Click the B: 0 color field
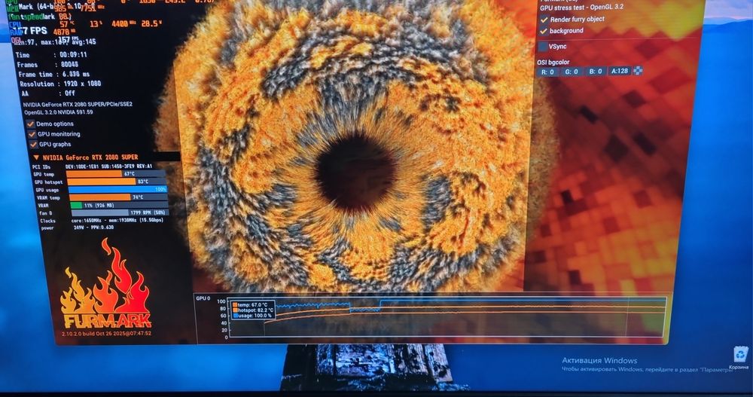Image resolution: width=753 pixels, height=397 pixels. click(596, 71)
